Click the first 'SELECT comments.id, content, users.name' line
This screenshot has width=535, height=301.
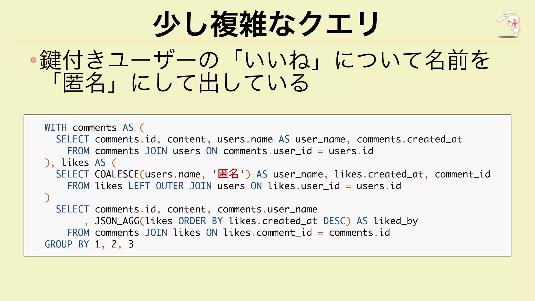coord(259,139)
